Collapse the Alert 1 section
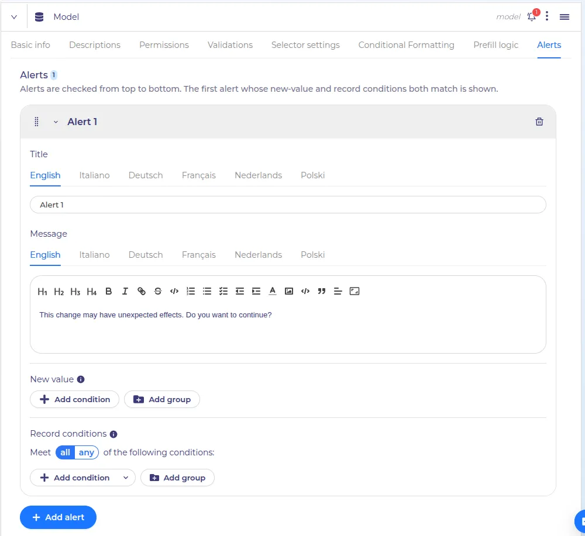The image size is (585, 536). 56,122
